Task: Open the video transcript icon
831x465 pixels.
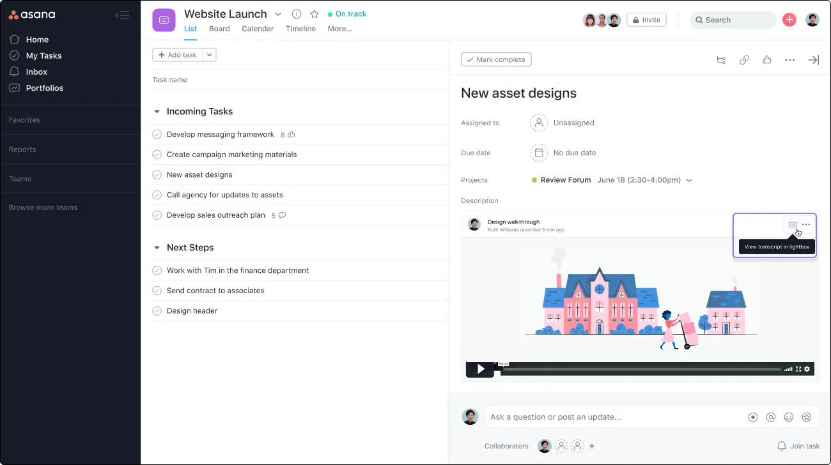Action: click(793, 225)
